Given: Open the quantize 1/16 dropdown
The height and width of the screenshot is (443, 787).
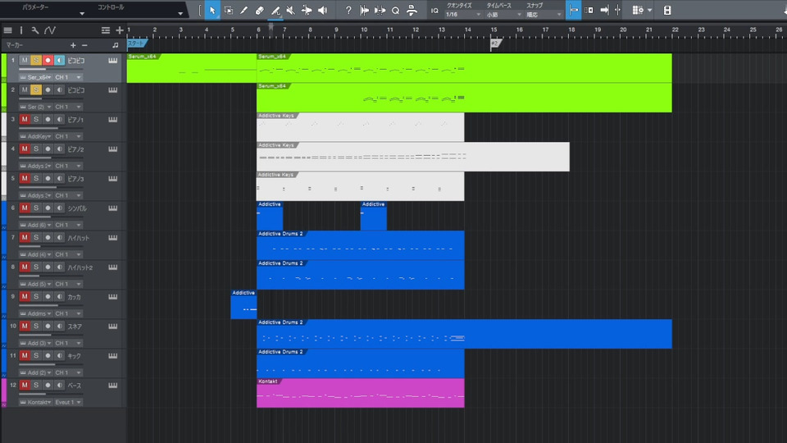Looking at the screenshot, I should (x=463, y=15).
